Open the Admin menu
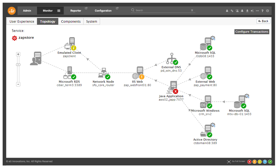This screenshot has height=168, width=278. click(x=27, y=11)
